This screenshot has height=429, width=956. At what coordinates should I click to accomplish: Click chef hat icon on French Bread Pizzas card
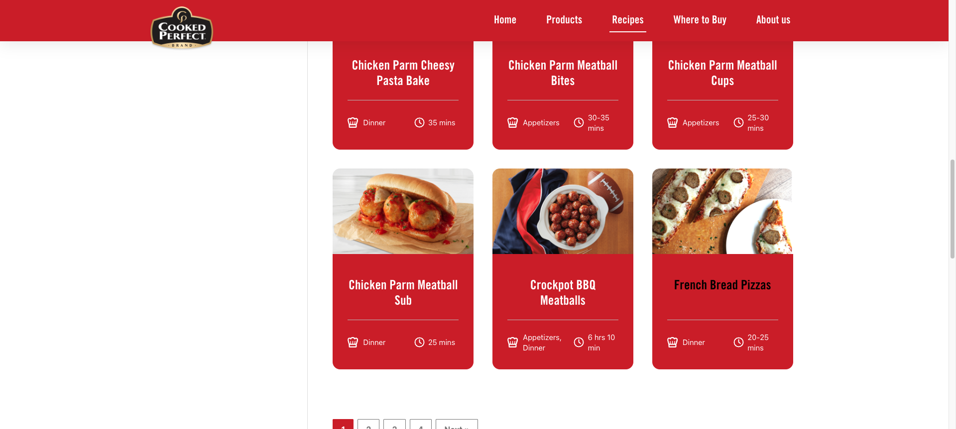coord(672,342)
